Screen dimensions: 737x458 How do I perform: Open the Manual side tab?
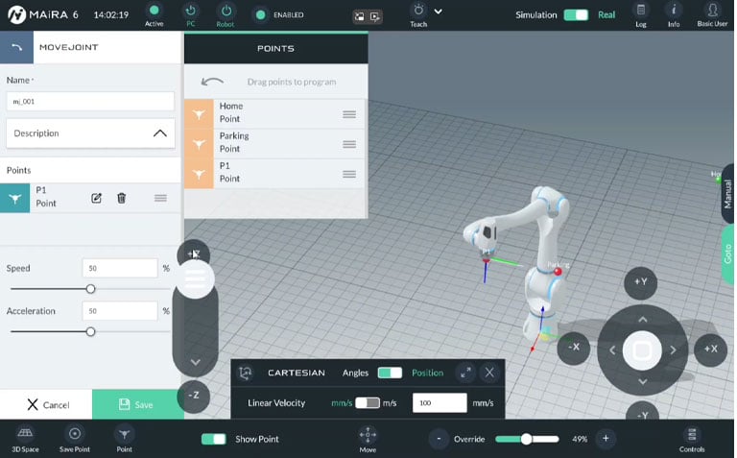tap(727, 193)
